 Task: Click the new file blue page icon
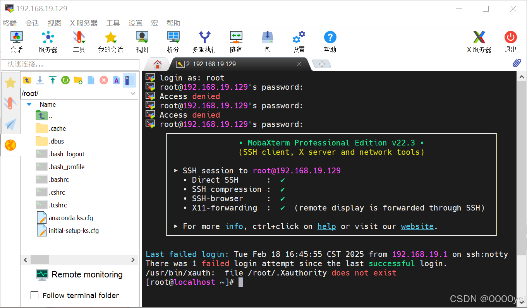click(91, 80)
